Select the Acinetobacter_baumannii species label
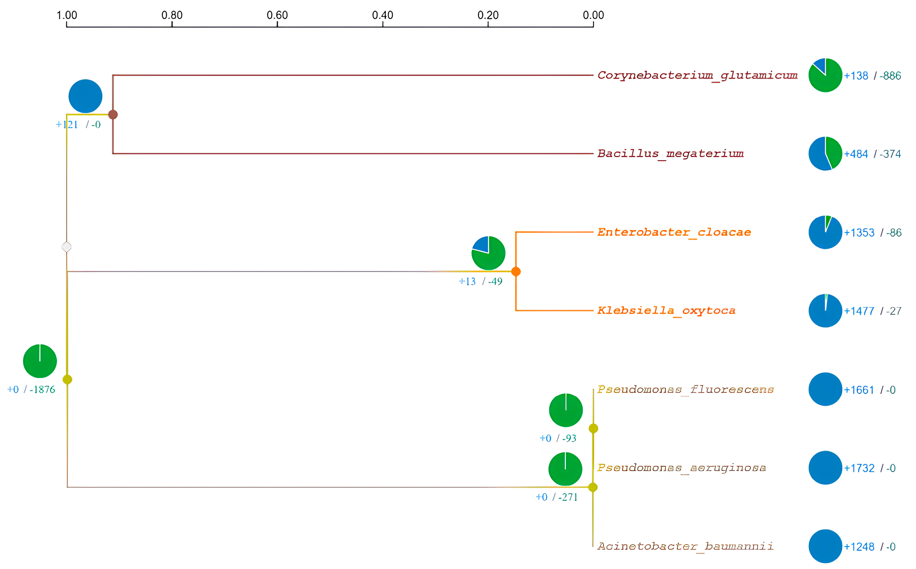The image size is (916, 569). (685, 546)
